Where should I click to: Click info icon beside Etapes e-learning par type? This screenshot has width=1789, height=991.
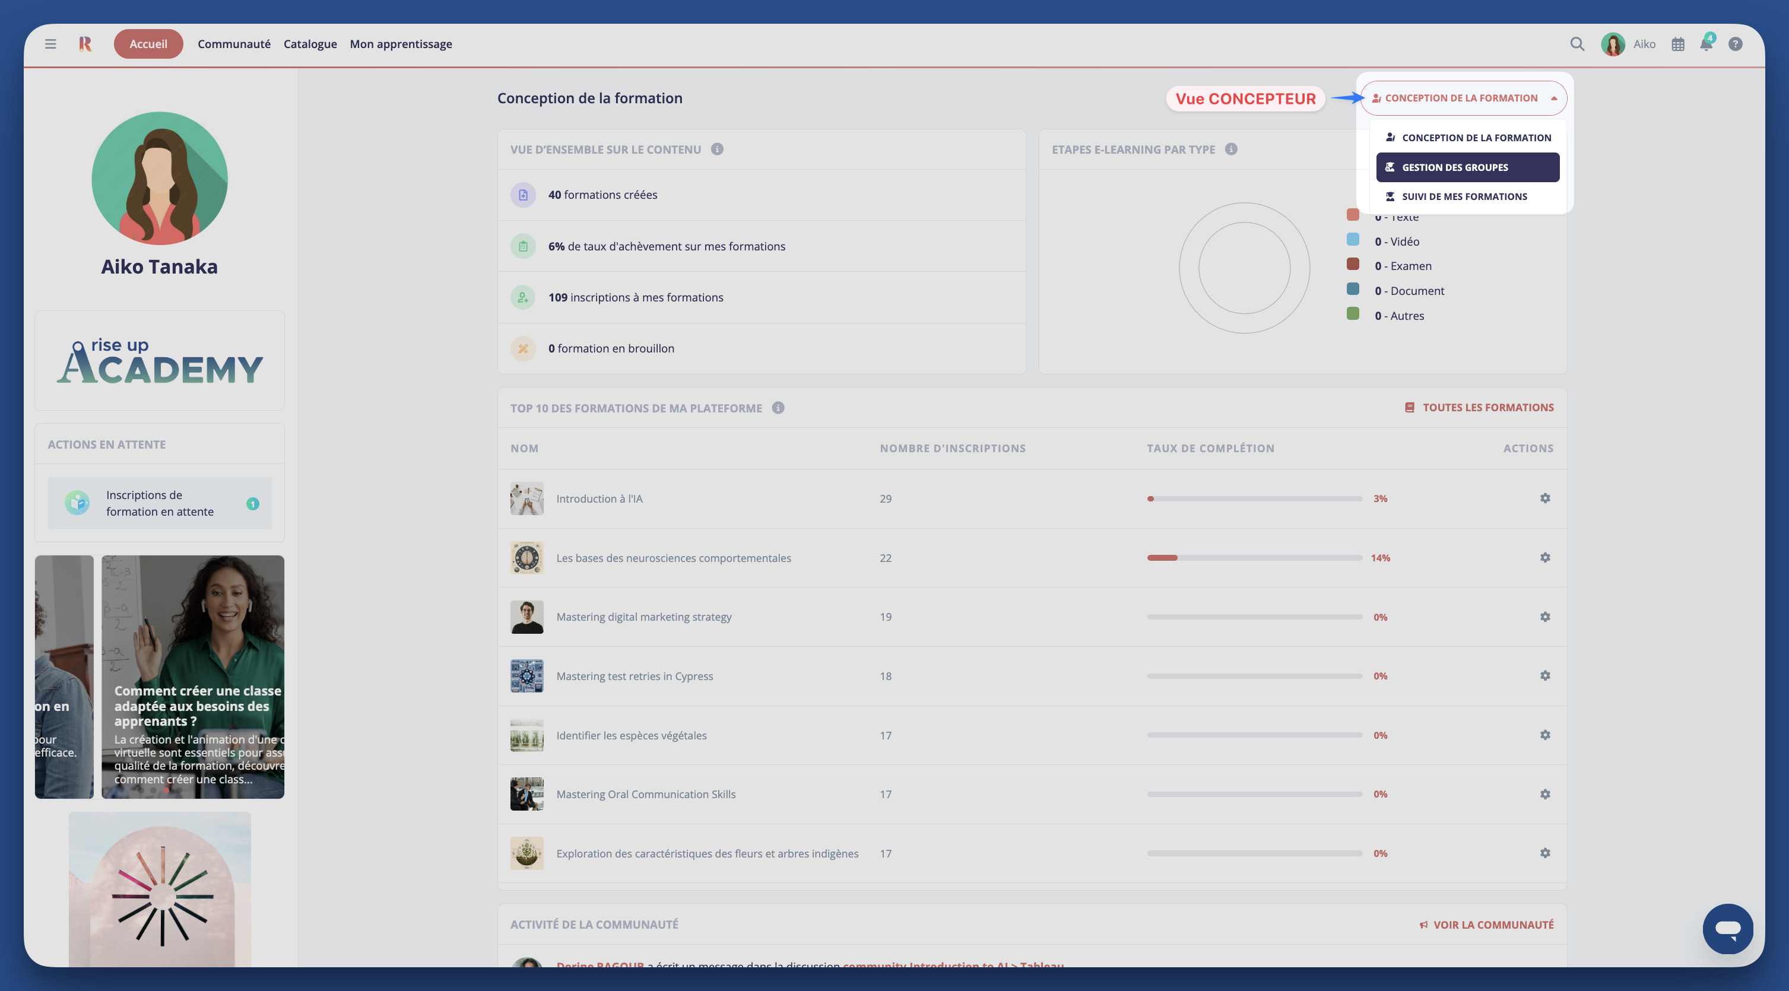pyautogui.click(x=1231, y=150)
